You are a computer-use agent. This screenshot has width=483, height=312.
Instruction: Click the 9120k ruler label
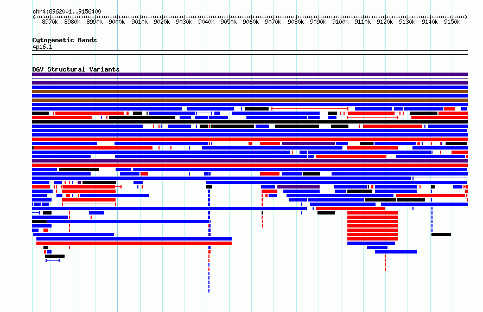tap(385, 22)
